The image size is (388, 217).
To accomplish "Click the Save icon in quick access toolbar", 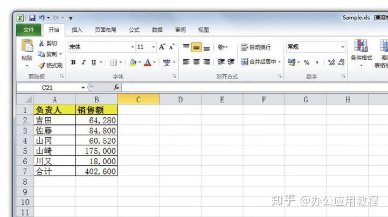I will coord(32,18).
